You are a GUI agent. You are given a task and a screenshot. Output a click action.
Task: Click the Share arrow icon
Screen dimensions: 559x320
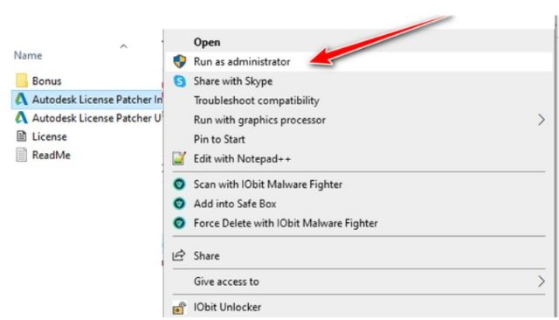[x=178, y=255]
